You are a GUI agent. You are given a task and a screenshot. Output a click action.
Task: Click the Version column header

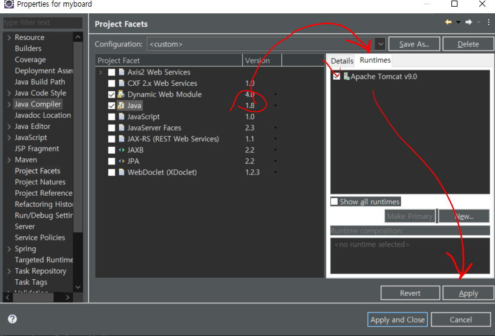(x=261, y=60)
